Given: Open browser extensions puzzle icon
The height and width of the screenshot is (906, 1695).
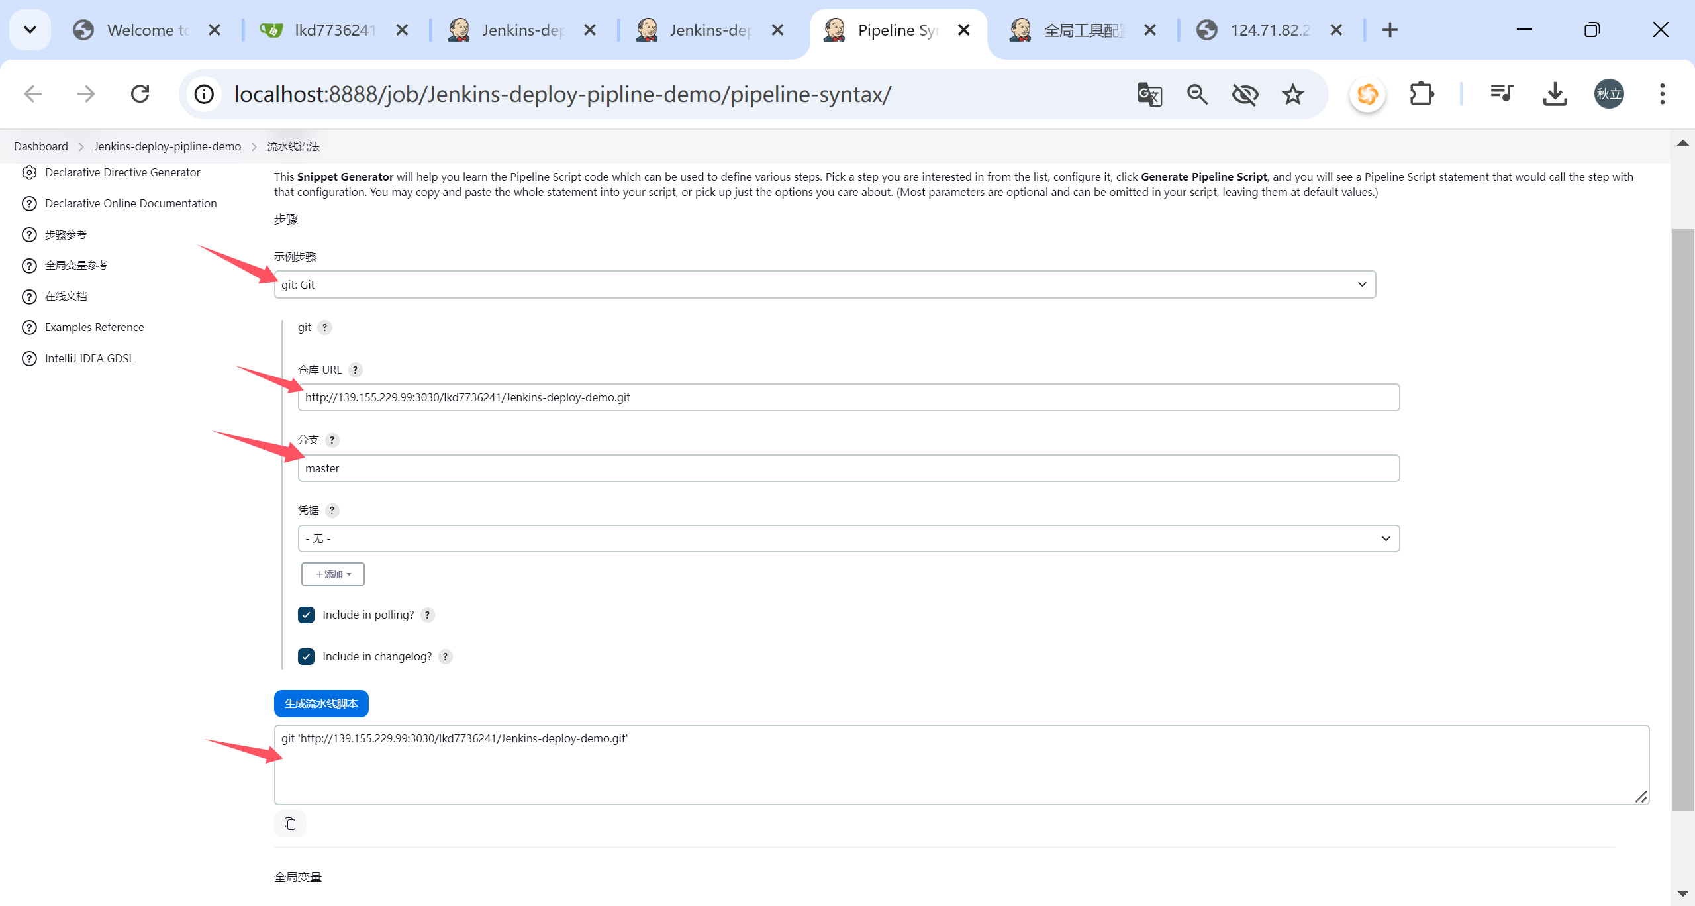Looking at the screenshot, I should click(x=1422, y=94).
